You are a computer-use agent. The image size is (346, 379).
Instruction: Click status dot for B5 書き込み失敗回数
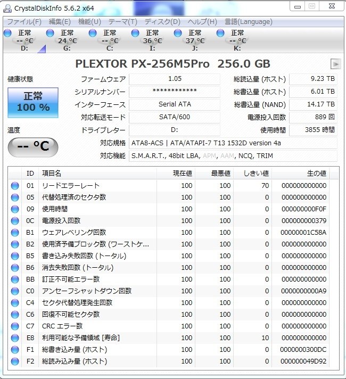pos(15,256)
